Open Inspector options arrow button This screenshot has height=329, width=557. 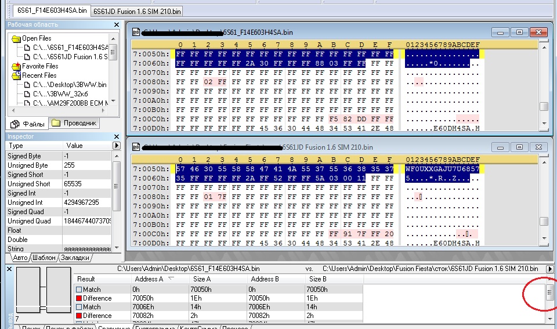pyautogui.click(x=116, y=146)
